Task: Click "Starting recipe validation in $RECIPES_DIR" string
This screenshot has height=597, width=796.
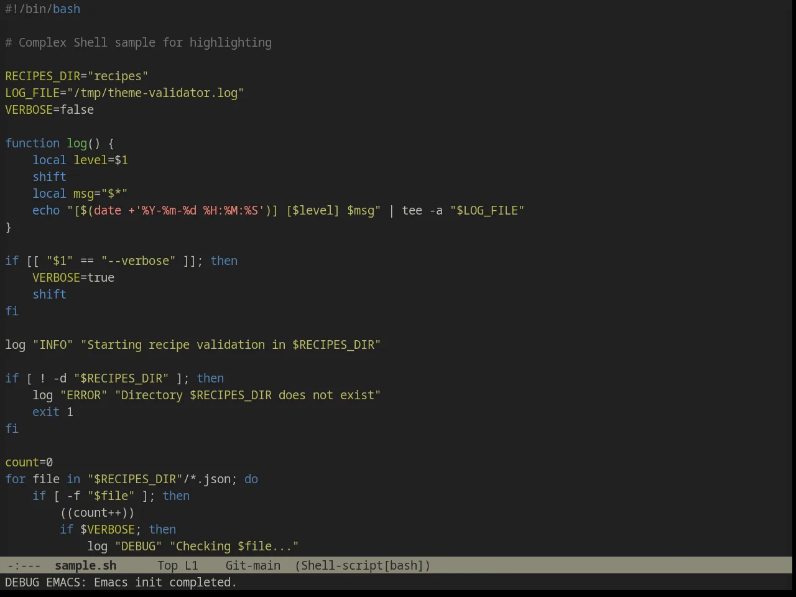Action: 231,345
